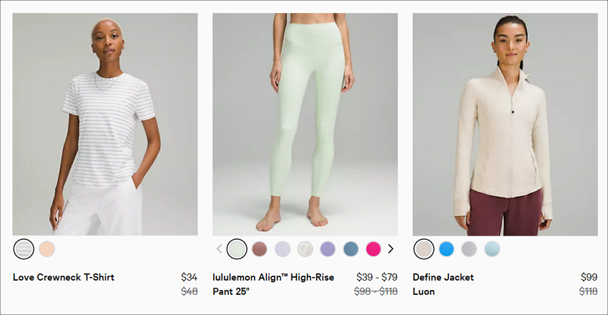The image size is (608, 315).
Task: Choose the denim blue swatch for Align Pant
Action: click(x=351, y=249)
